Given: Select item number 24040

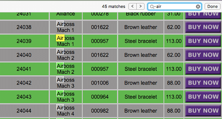Looking at the screenshot, I should (x=24, y=55).
